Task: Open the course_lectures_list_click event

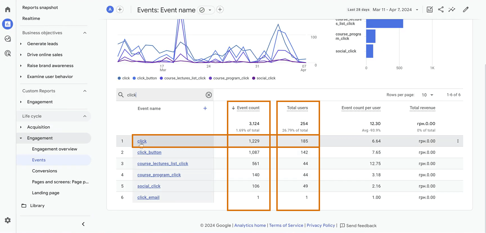Action: pyautogui.click(x=163, y=164)
